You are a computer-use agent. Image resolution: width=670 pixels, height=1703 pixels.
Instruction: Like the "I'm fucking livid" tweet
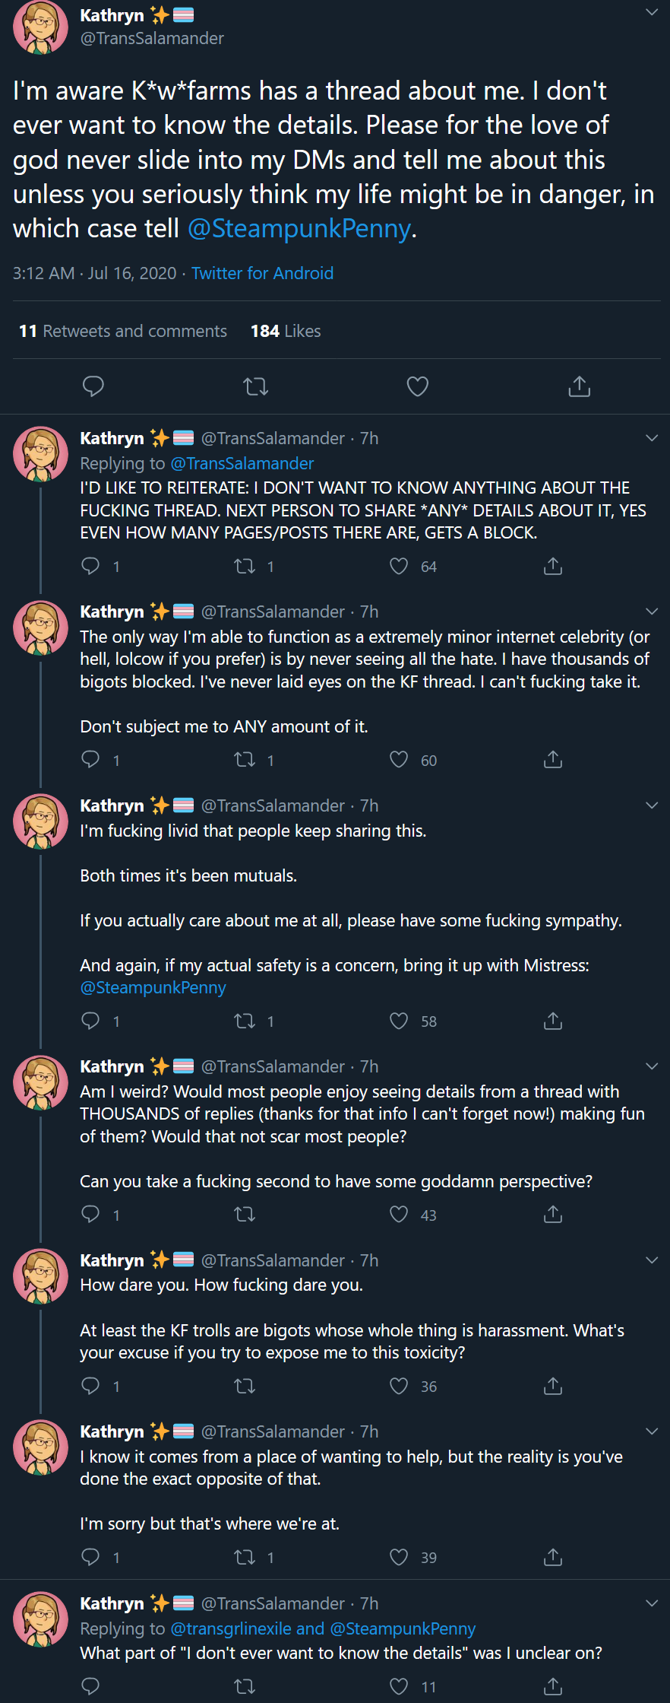pyautogui.click(x=399, y=1021)
